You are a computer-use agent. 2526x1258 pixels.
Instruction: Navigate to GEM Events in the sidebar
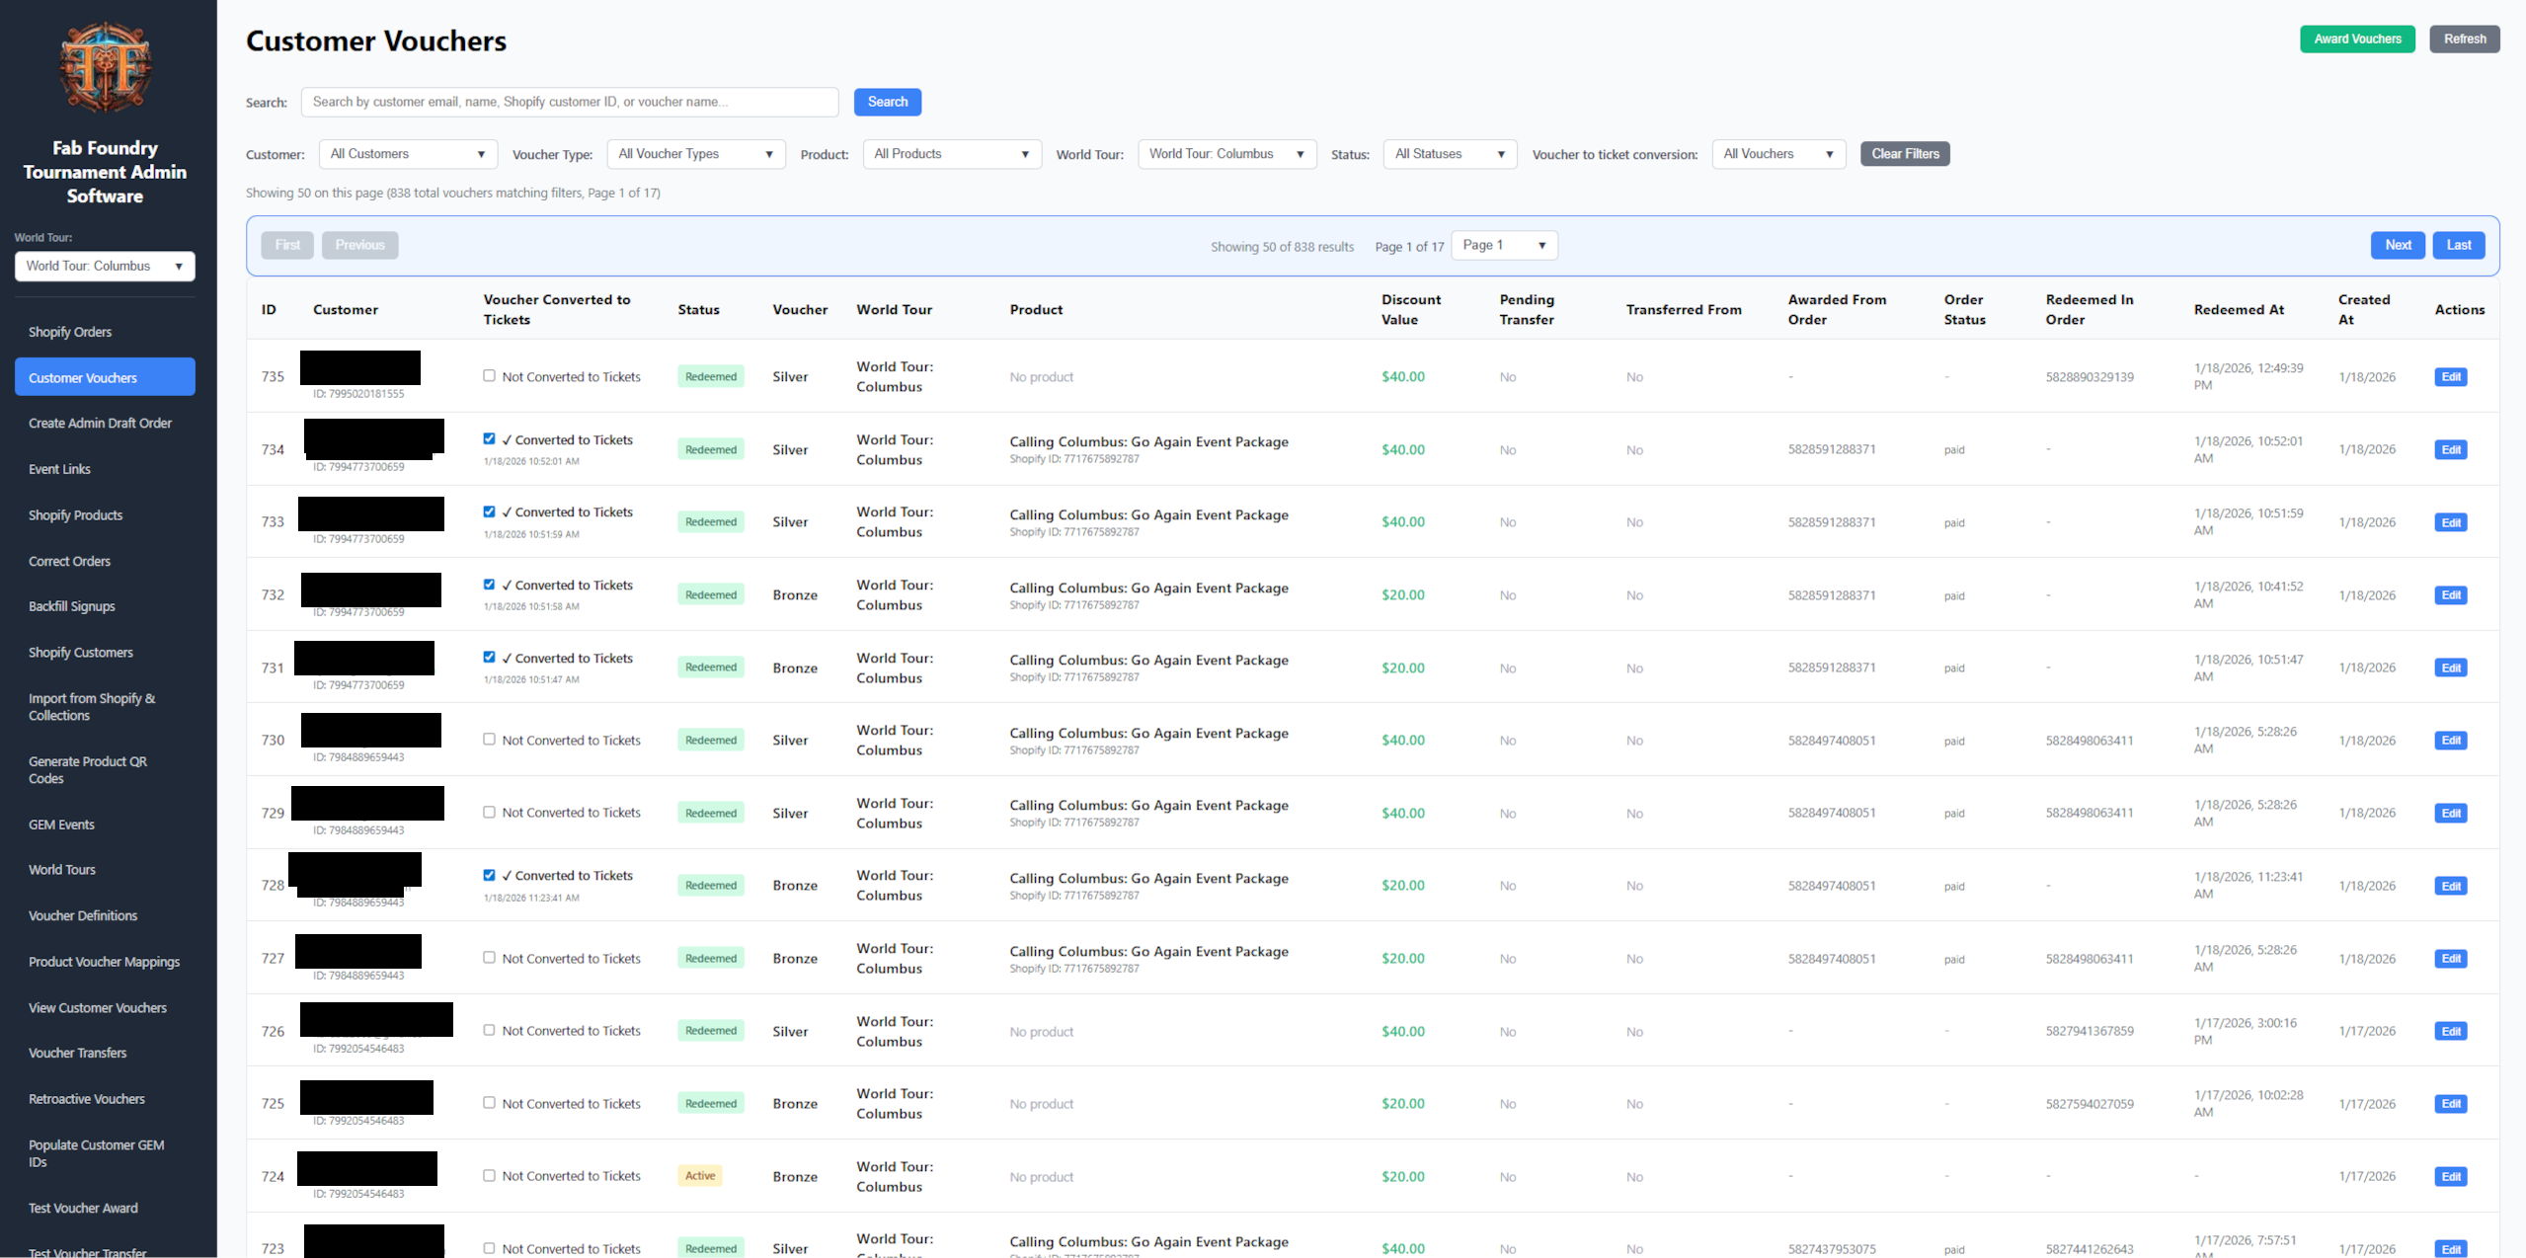point(61,825)
